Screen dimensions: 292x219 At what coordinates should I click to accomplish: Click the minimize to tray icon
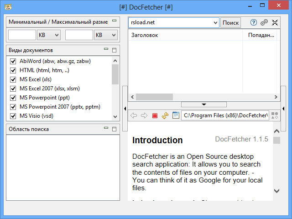275,22
